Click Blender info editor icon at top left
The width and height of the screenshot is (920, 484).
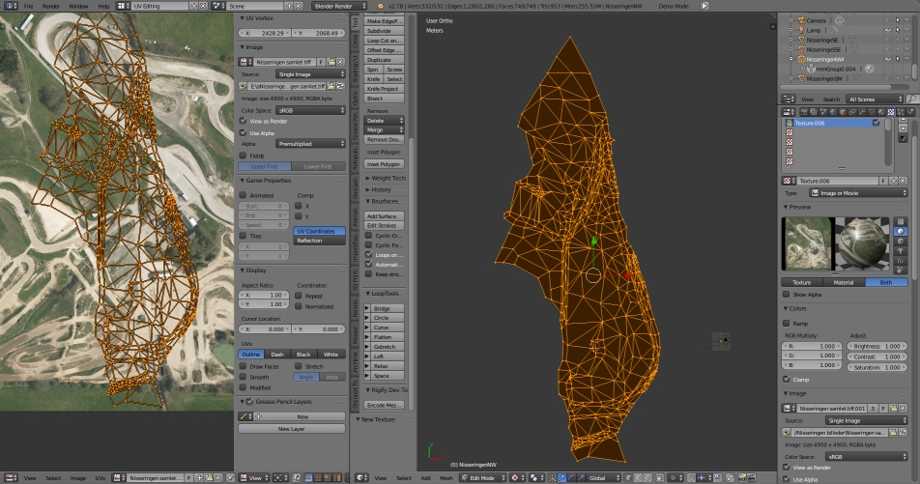[9, 6]
